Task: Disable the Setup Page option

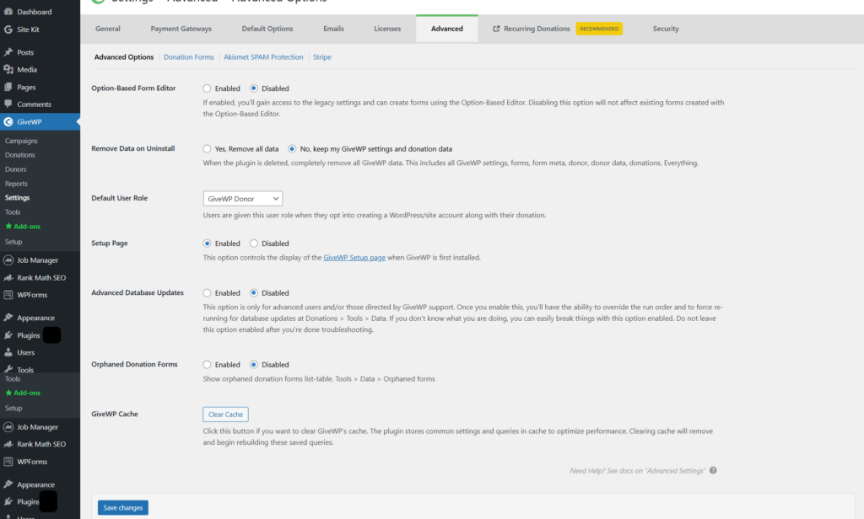Action: pos(253,243)
